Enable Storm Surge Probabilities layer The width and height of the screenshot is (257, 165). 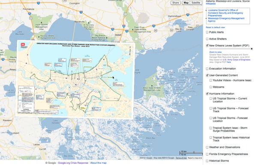tap(211, 128)
